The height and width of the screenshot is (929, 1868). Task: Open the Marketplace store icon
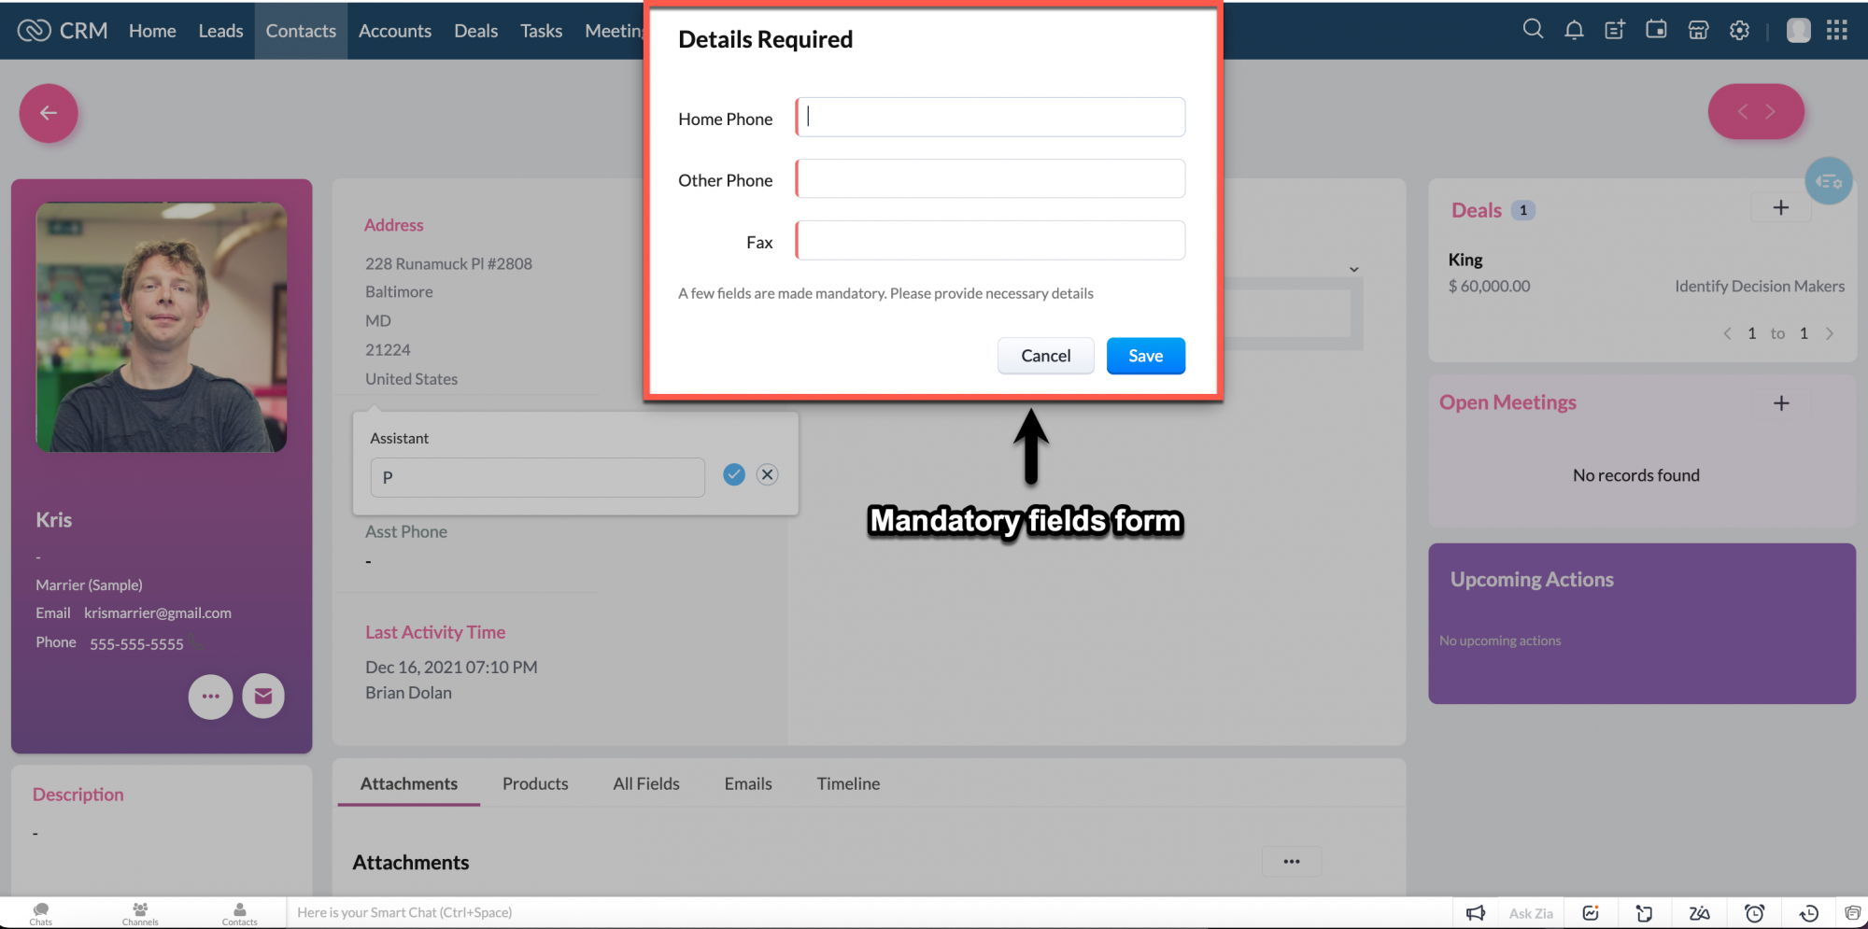[x=1698, y=29]
